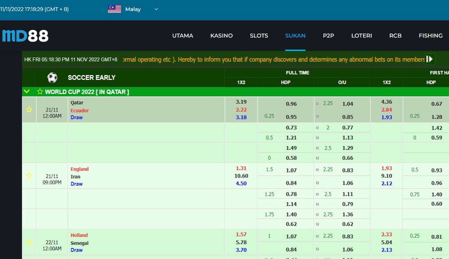Screen dimensions: 449x259
Task: Click the Holland-Senegal 22/11 12:00AM kickoff time
Action: (x=52, y=246)
